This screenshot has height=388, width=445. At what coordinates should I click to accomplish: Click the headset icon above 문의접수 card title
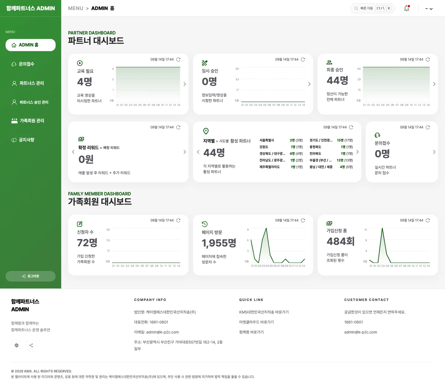coord(377,135)
